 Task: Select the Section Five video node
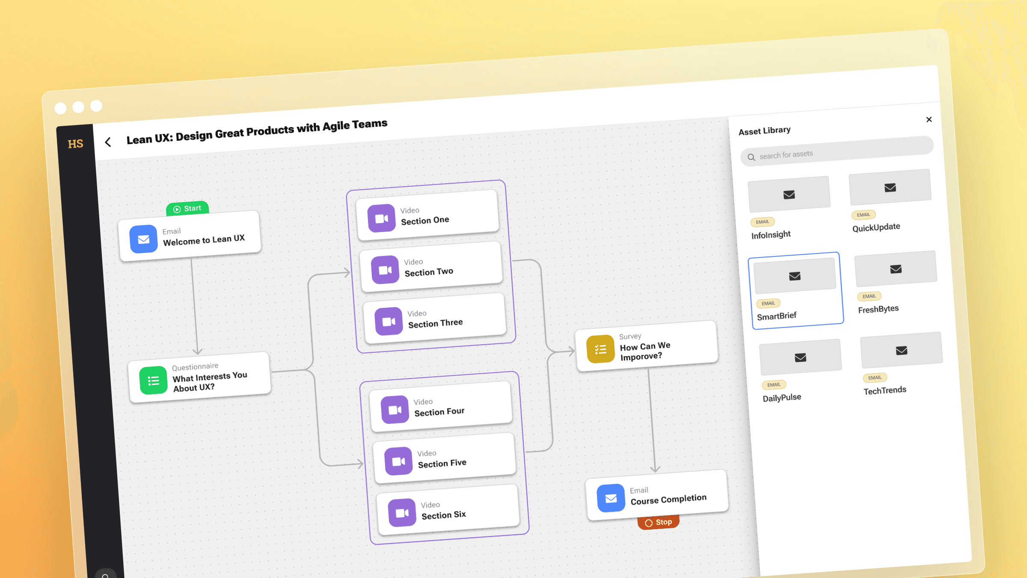click(444, 459)
